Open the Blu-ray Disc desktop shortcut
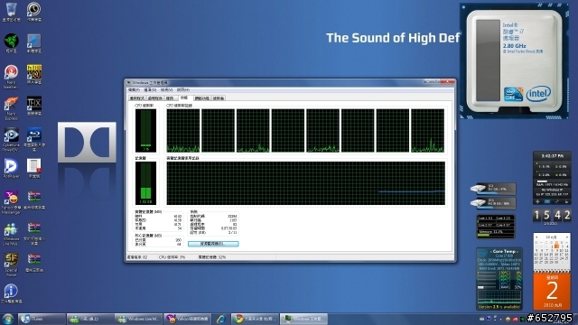 [x=34, y=139]
